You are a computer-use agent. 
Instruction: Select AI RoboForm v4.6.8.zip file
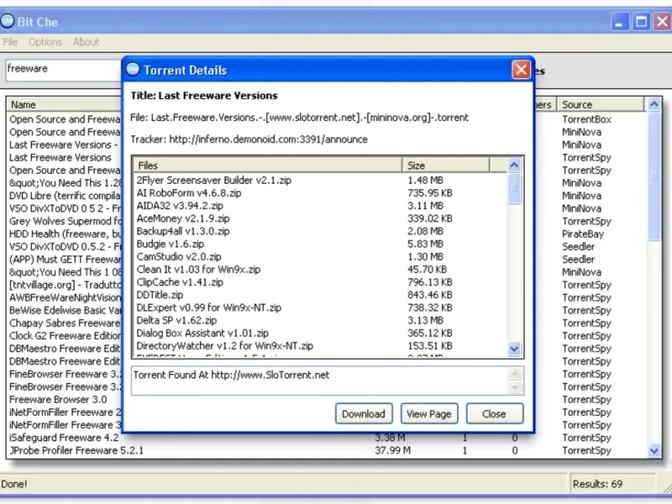click(188, 193)
